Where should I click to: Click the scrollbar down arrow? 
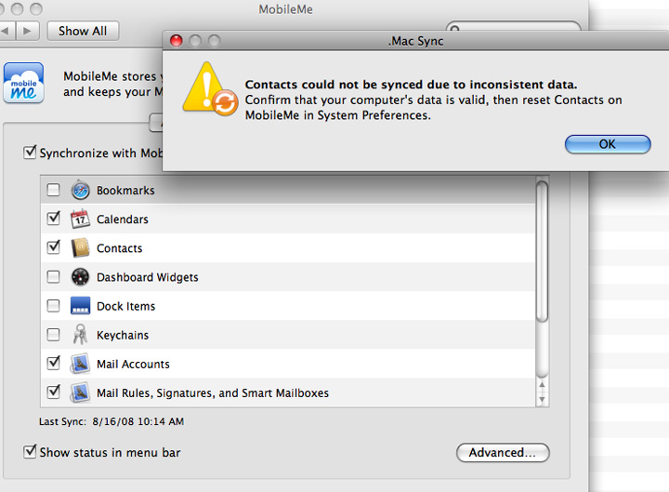click(x=542, y=401)
